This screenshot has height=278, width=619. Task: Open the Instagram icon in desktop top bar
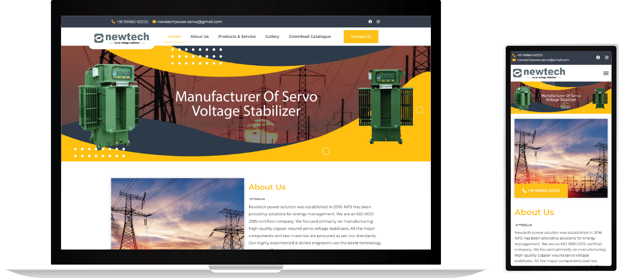coord(378,22)
